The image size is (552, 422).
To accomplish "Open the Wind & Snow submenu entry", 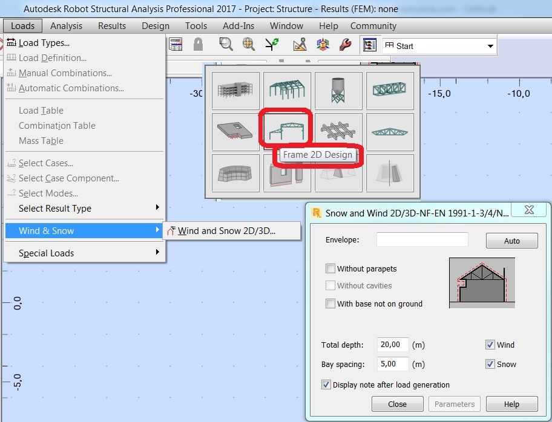I will pos(85,231).
